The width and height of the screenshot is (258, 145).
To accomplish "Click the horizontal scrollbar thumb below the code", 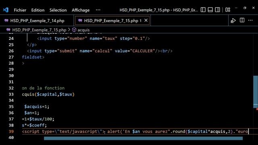I will tap(143, 139).
